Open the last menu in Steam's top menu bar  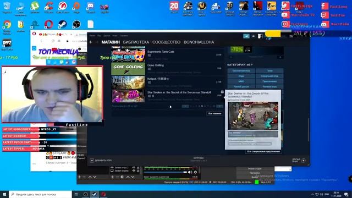coord(123,35)
